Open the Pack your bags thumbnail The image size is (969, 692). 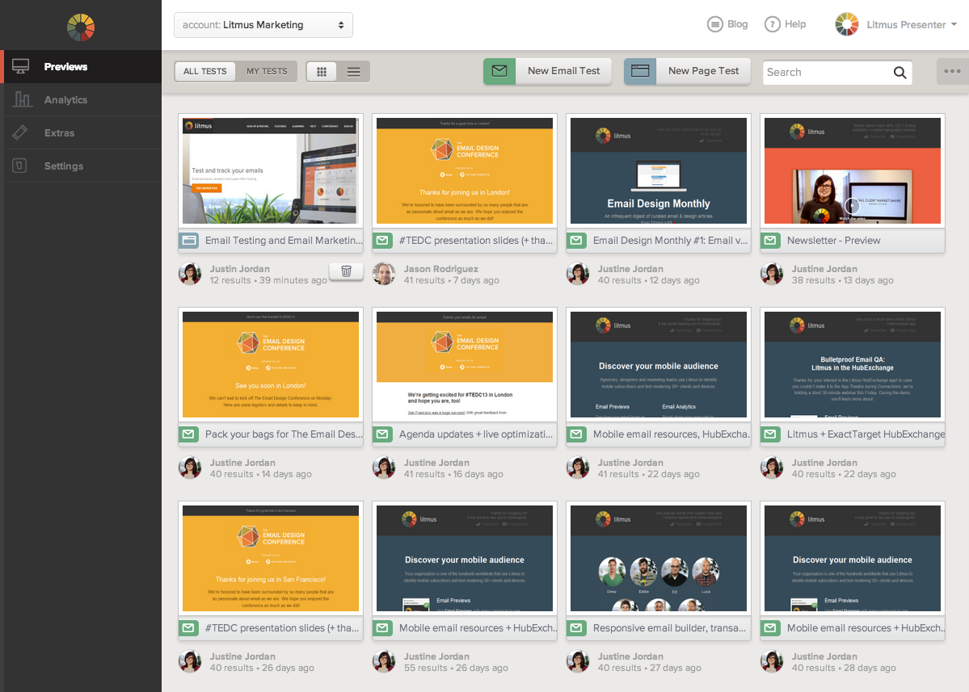271,365
